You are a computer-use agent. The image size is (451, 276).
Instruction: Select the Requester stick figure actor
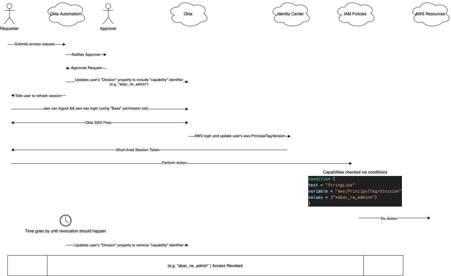[9, 15]
